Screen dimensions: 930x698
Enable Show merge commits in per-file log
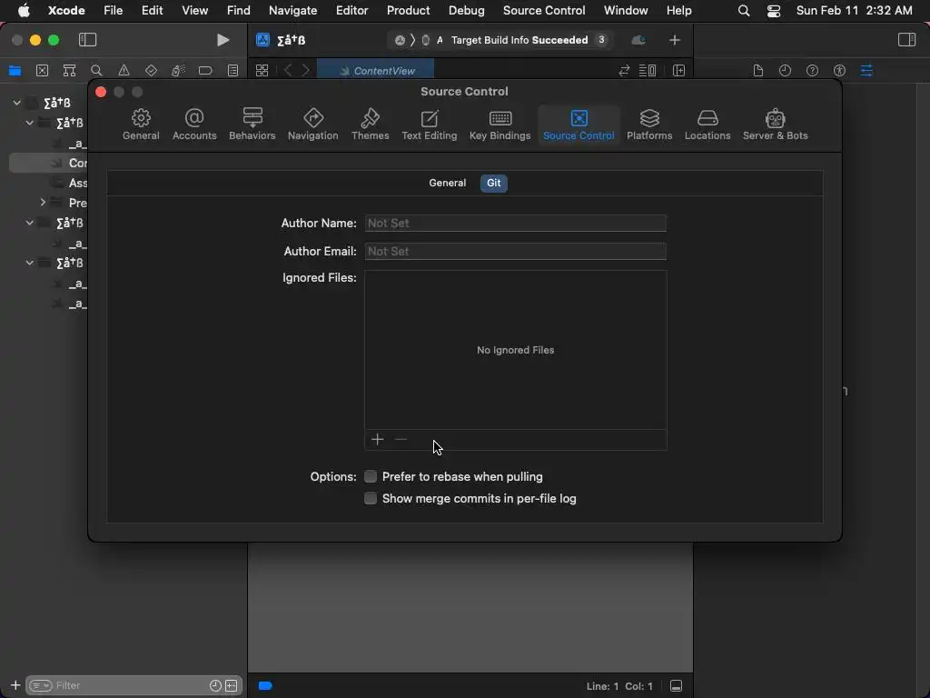[x=371, y=499]
